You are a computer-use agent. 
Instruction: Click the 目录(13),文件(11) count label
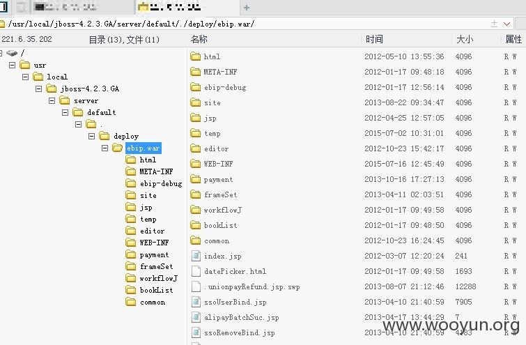(124, 40)
